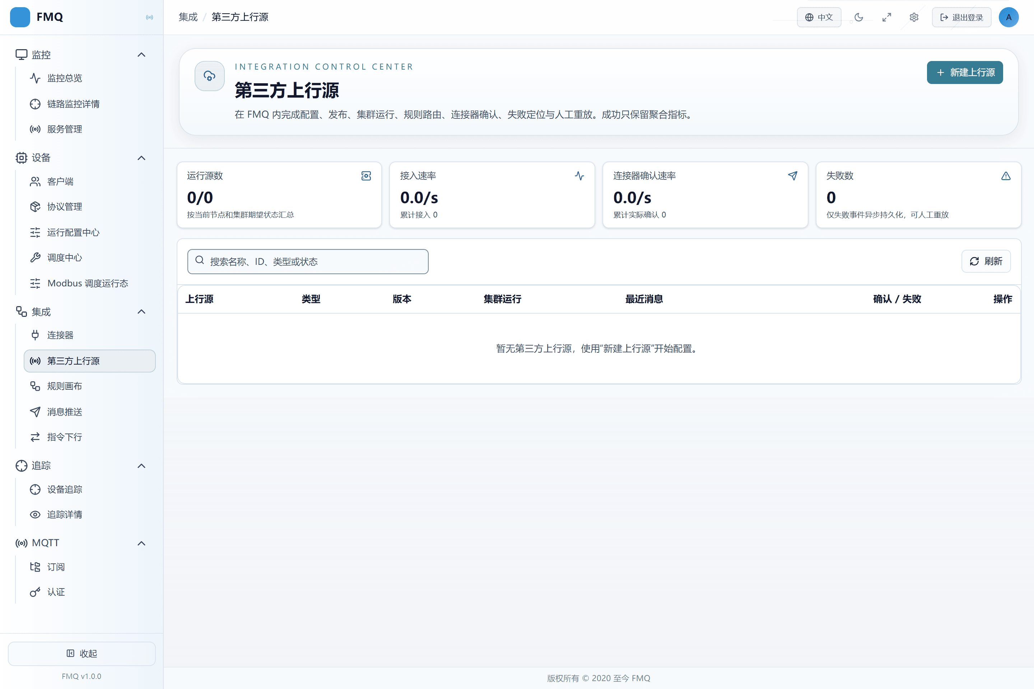This screenshot has width=1034, height=689.
Task: Click the 接入速率 pulse icon
Action: [579, 176]
